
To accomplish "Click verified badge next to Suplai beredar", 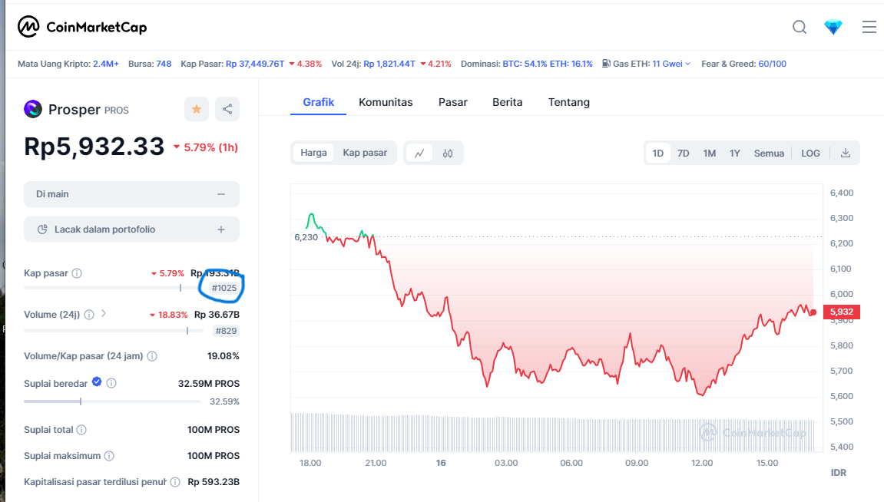I will click(x=97, y=382).
